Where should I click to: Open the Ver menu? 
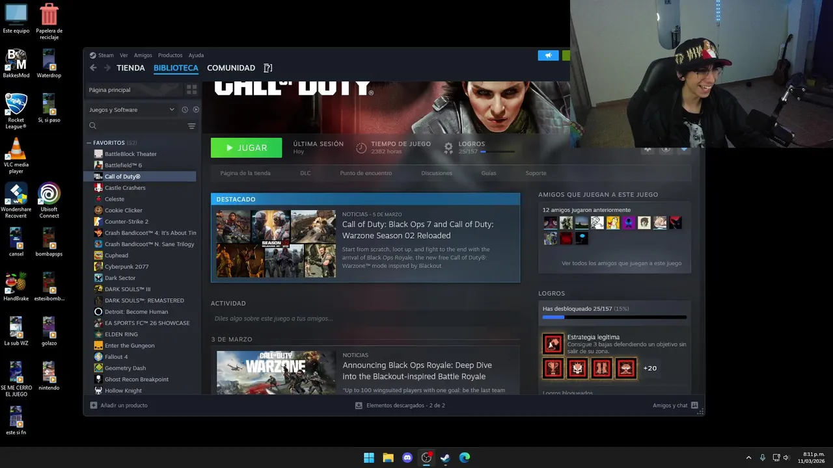point(124,55)
